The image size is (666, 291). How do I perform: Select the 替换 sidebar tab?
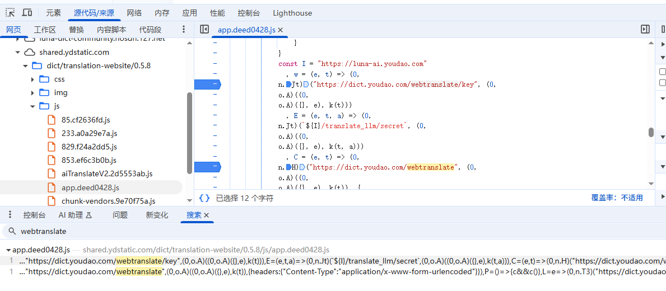tap(76, 29)
